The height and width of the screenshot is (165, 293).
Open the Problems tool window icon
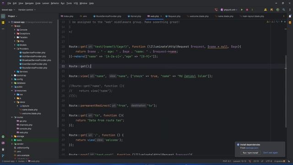(x=3, y=149)
